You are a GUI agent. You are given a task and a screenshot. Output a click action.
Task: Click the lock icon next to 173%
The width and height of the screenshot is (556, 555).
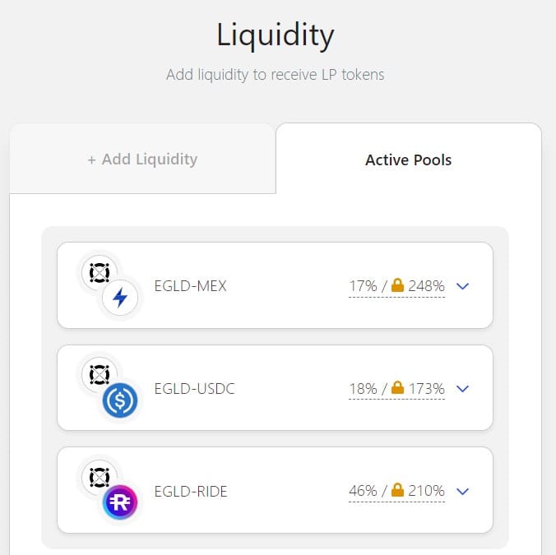(x=397, y=387)
